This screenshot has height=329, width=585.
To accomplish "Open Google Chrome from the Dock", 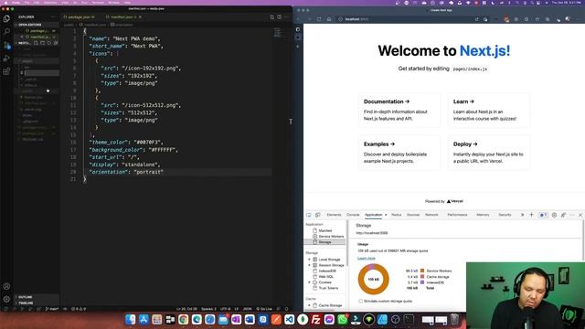I will tap(183, 319).
